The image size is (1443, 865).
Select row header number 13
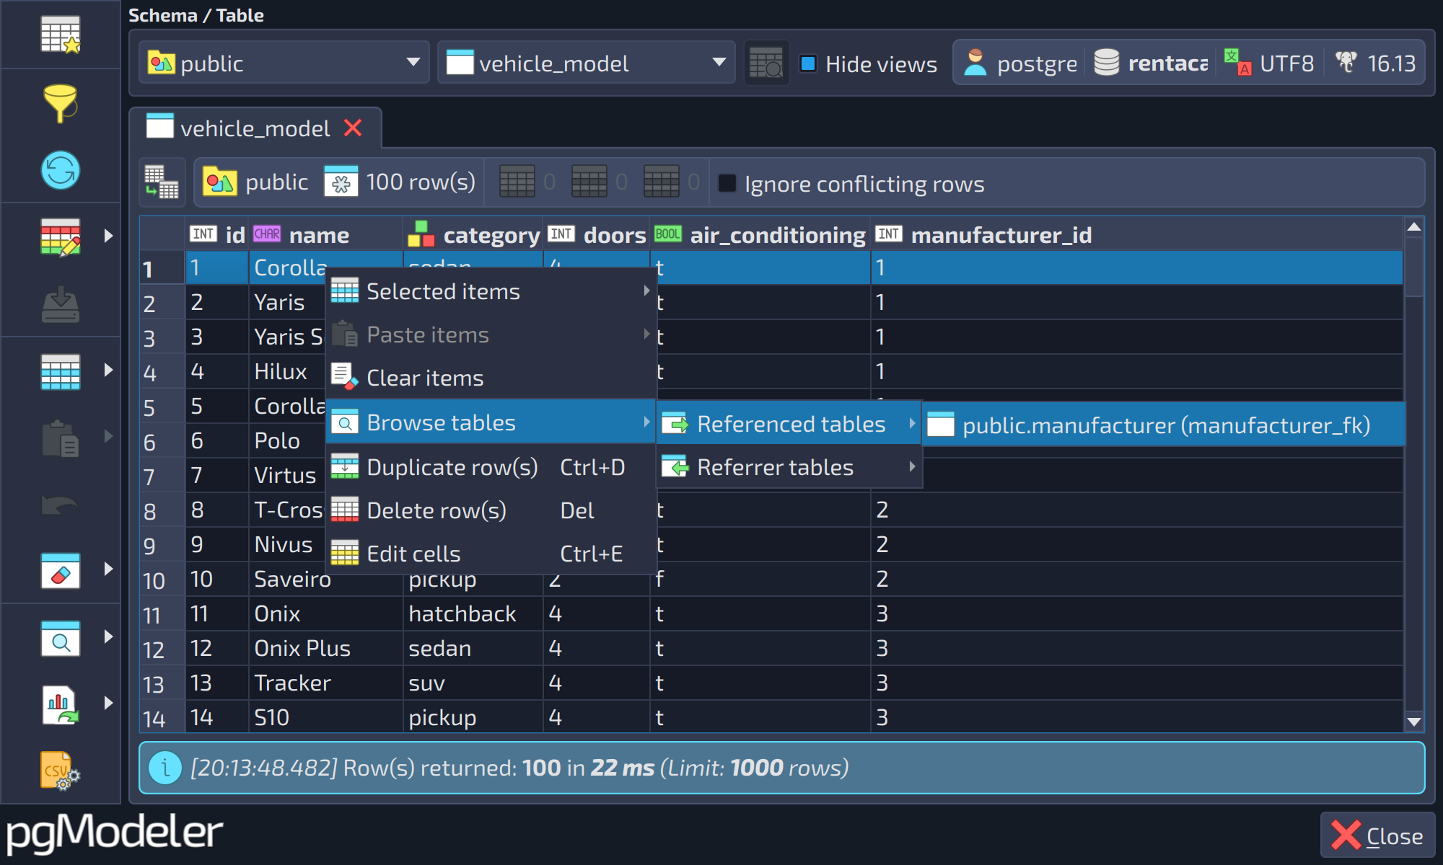[x=162, y=683]
